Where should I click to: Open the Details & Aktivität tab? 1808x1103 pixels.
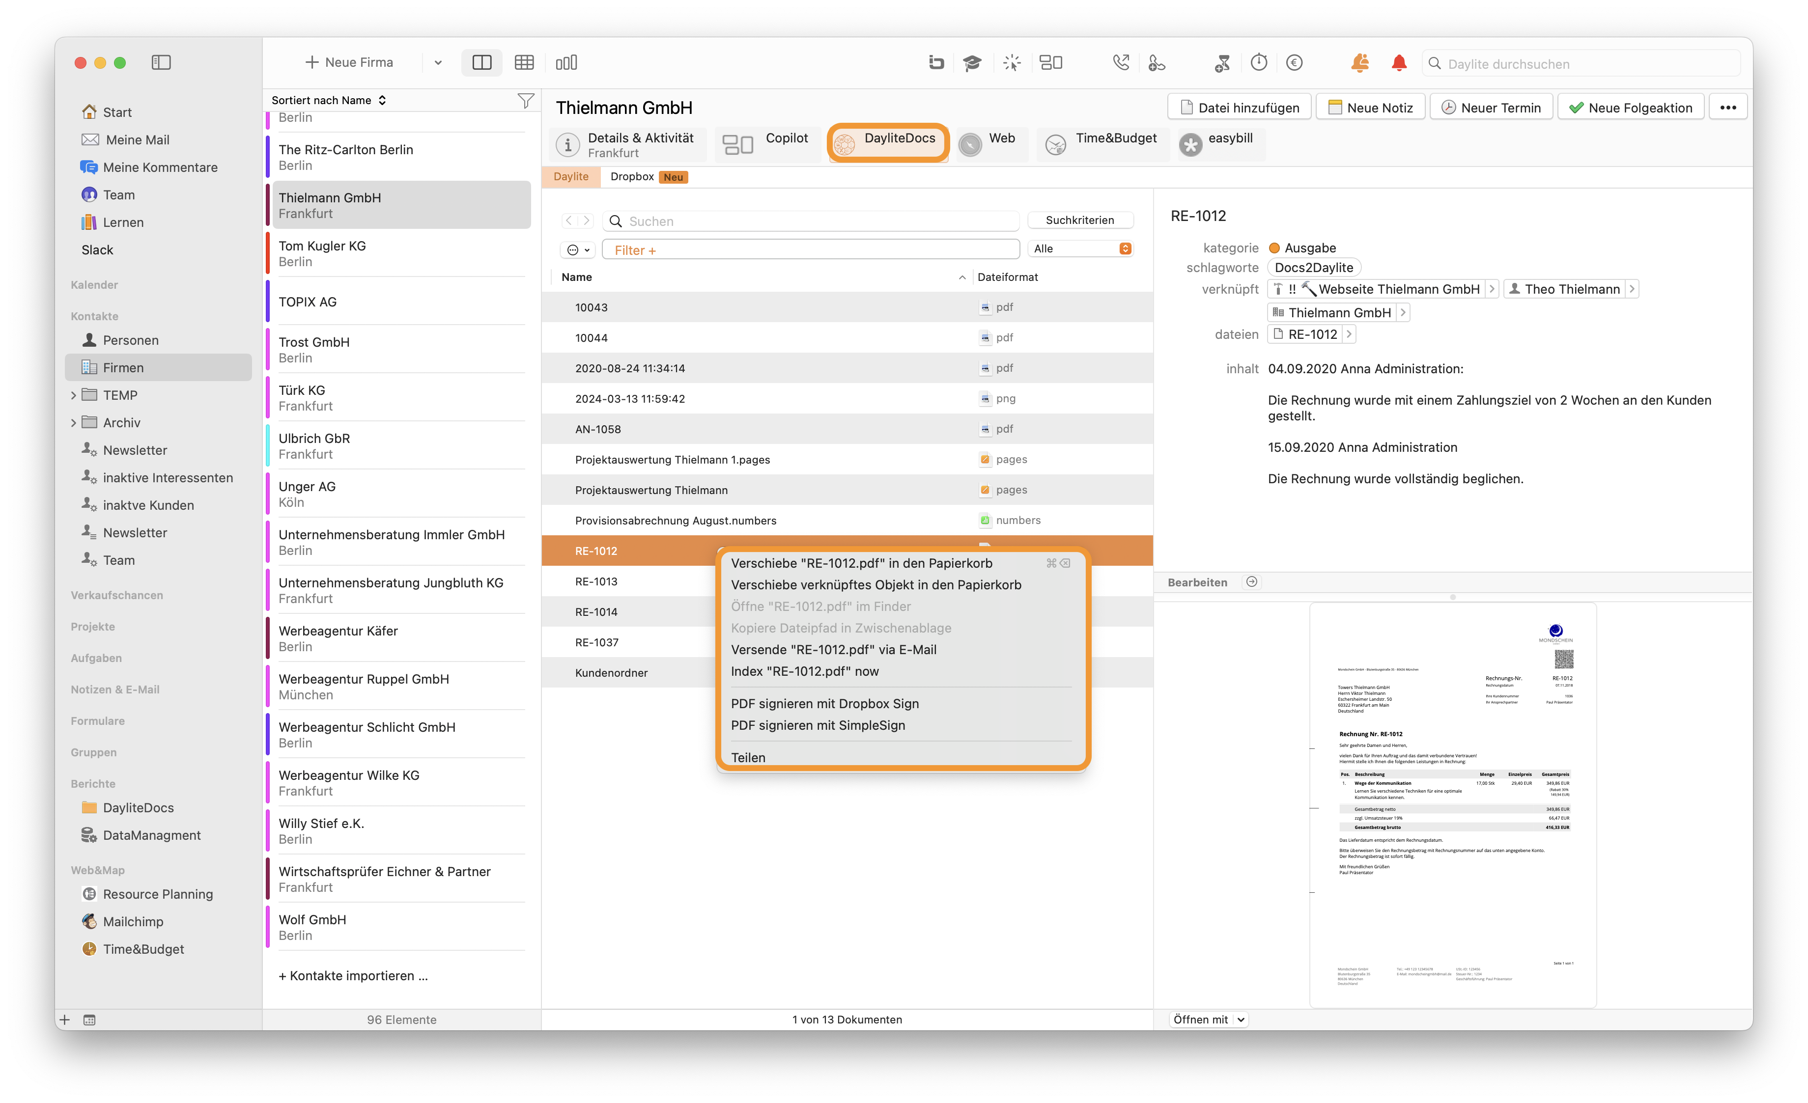pyautogui.click(x=627, y=144)
